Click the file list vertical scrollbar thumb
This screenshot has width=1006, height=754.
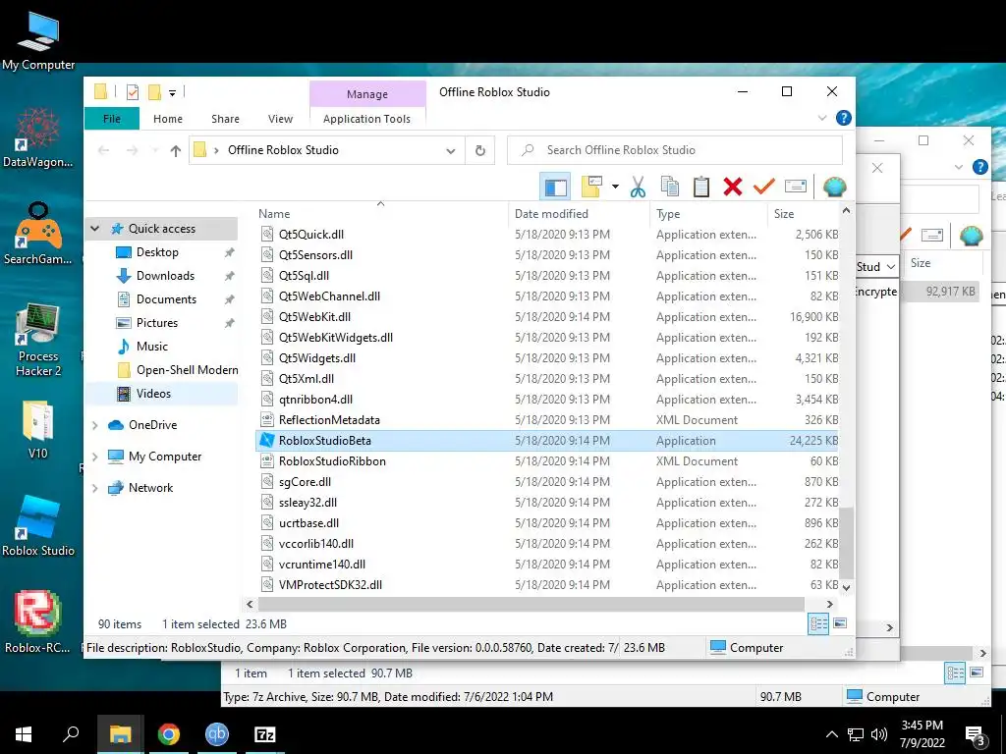pos(846,542)
